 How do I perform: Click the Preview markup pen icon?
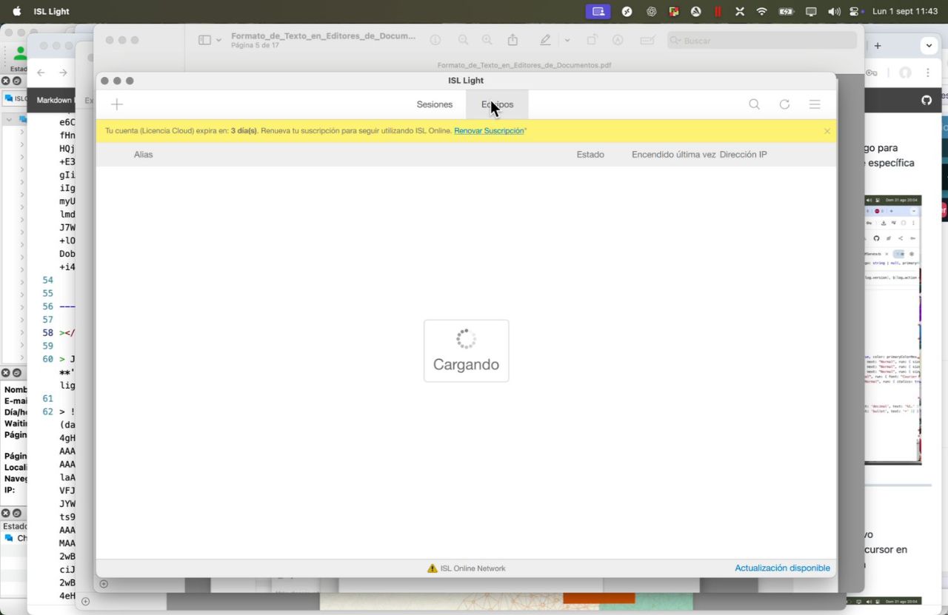(x=546, y=41)
